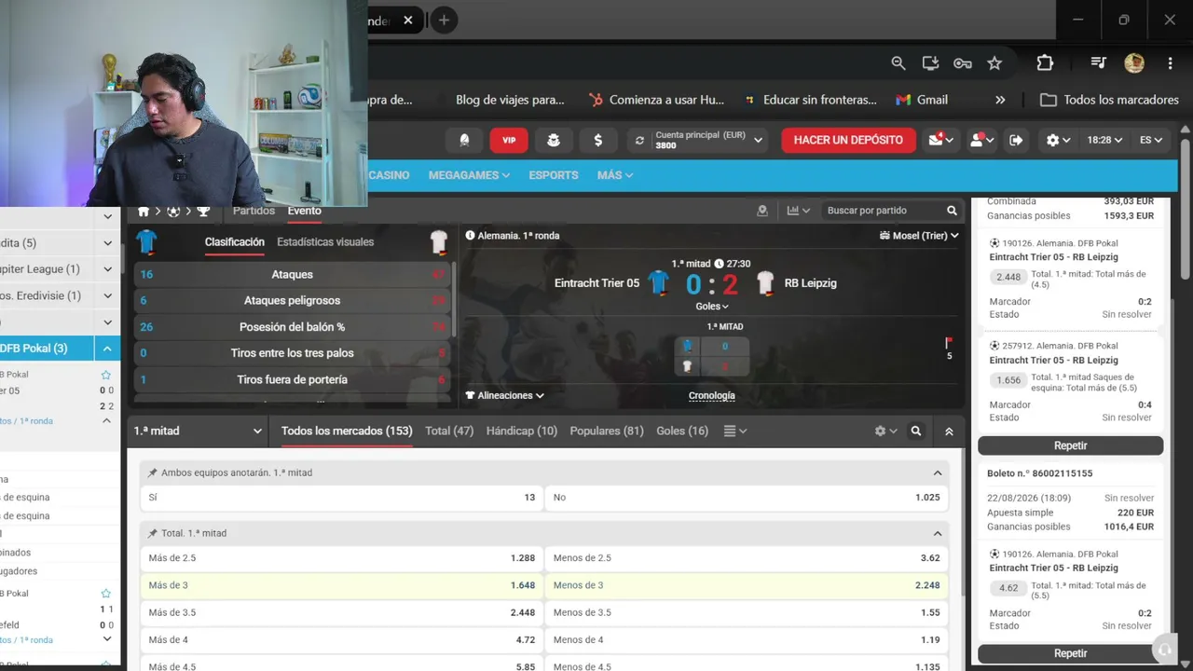The width and height of the screenshot is (1193, 671).
Task: Bet on Más de 3 at 1.648
Action: coord(341,585)
